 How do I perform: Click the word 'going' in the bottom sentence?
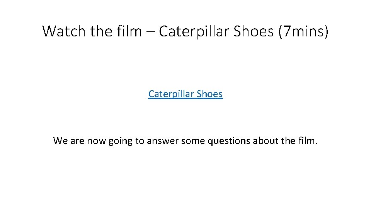pos(121,141)
